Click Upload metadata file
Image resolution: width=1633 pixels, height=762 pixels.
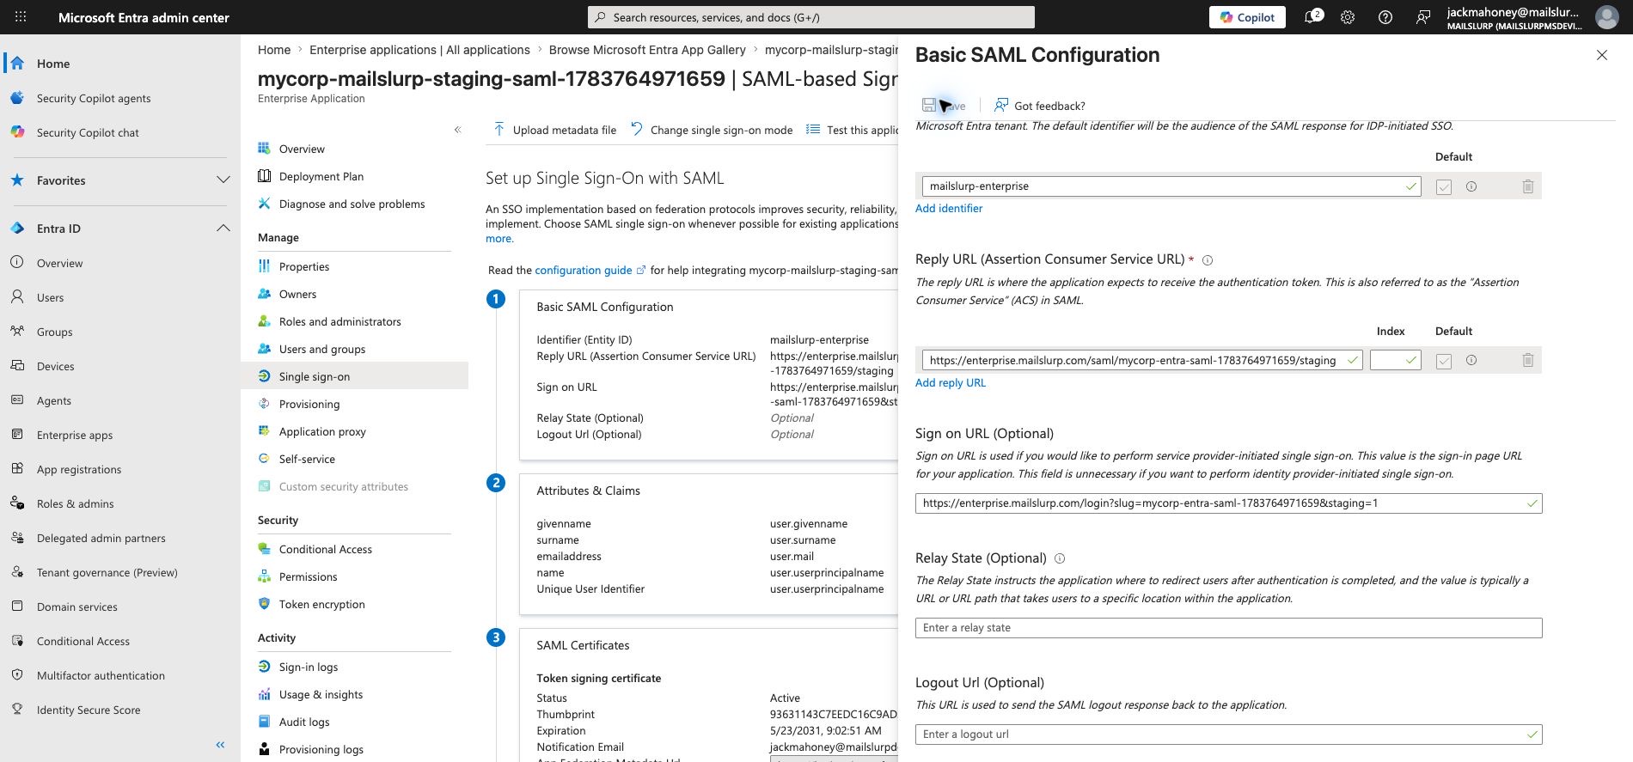[555, 130]
